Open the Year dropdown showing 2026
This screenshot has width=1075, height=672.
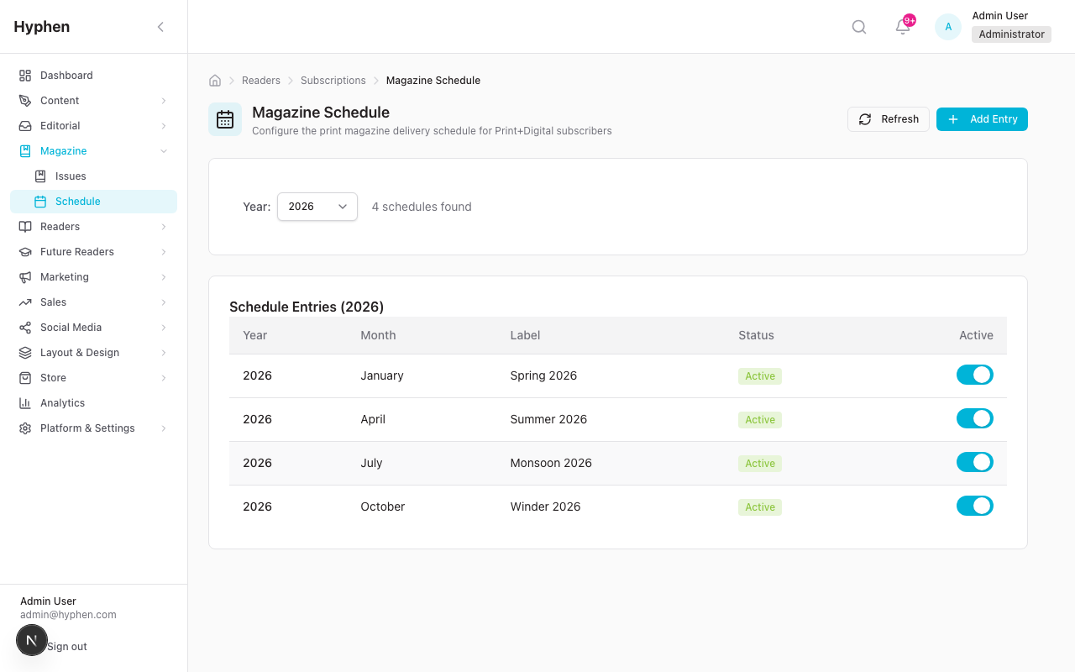click(x=317, y=207)
